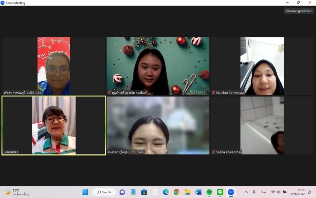316x198 pixels.
Task: Select Somrudee's highlighted video tile
Action: tap(54, 125)
